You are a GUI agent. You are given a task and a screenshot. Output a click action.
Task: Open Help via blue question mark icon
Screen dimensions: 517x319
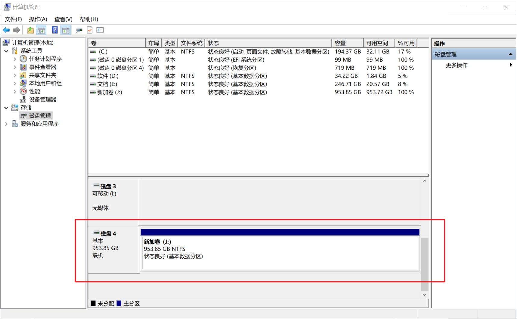click(54, 30)
